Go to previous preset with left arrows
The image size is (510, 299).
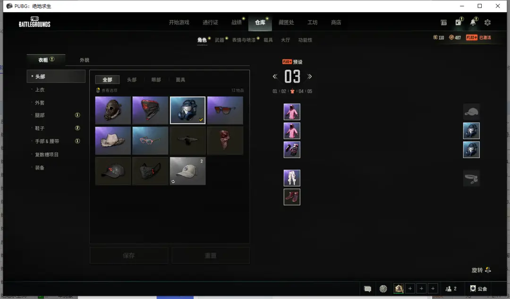click(275, 77)
